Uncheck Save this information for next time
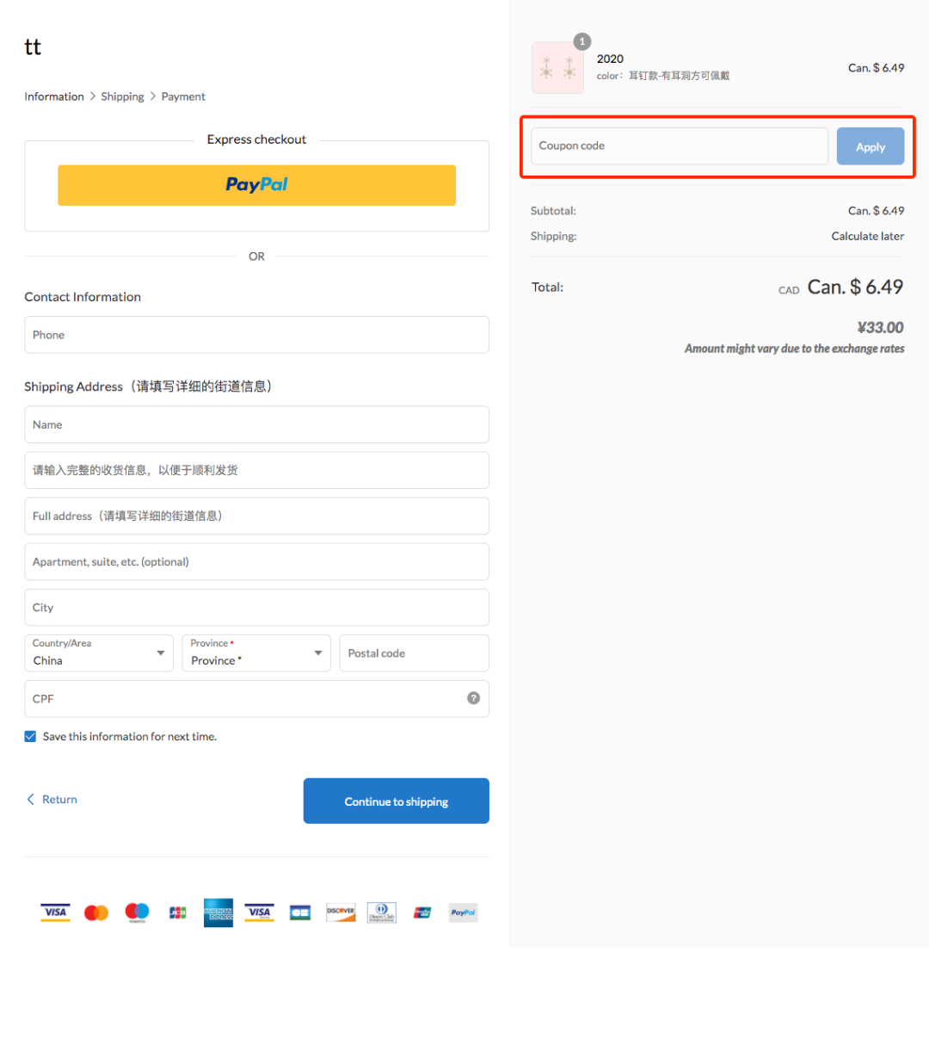The height and width of the screenshot is (1058, 929). click(30, 736)
